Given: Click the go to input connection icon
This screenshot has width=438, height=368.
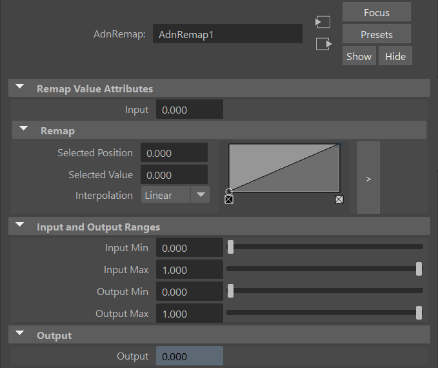Looking at the screenshot, I should tap(323, 22).
